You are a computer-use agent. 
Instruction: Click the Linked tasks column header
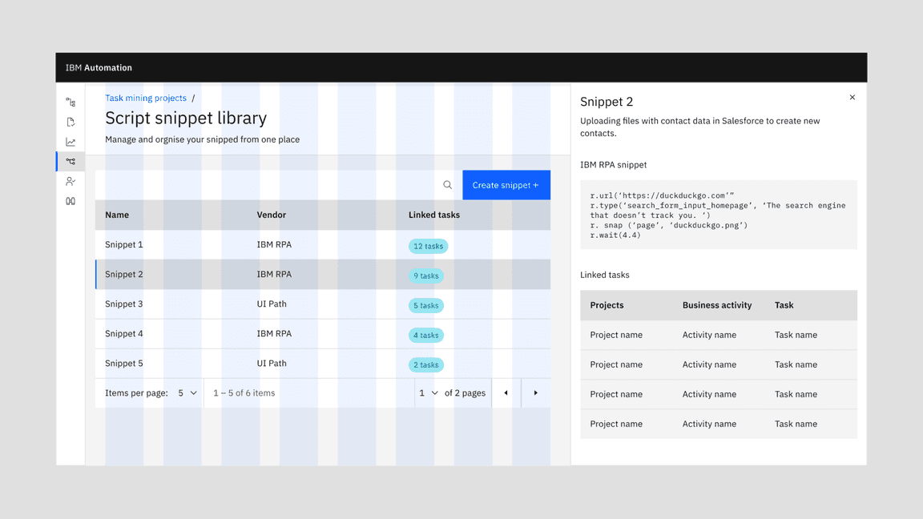point(433,215)
